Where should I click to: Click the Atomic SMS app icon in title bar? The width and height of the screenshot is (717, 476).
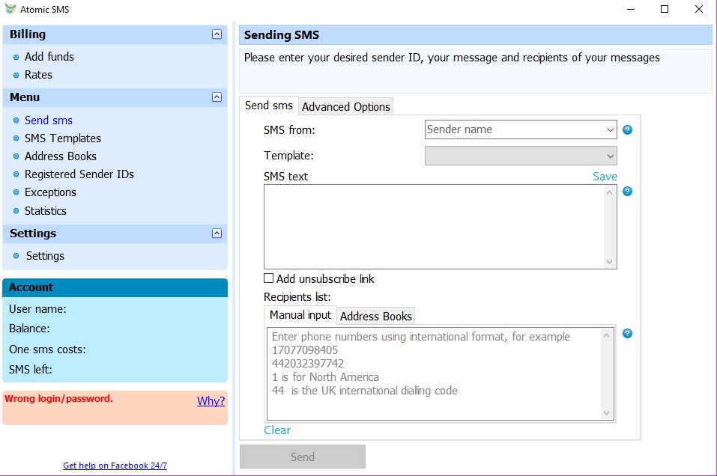tap(10, 9)
